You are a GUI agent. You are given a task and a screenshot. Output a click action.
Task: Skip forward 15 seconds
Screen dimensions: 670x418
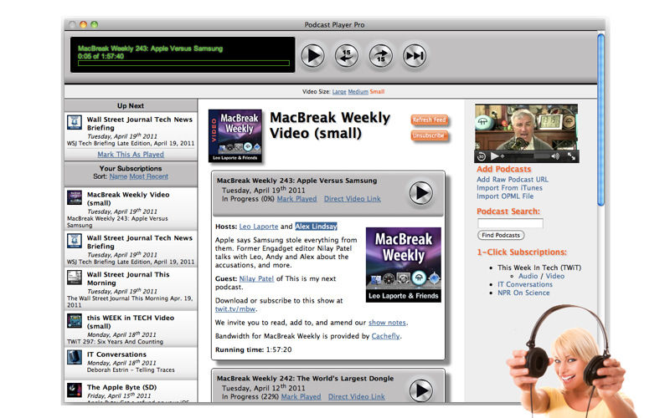tap(380, 55)
